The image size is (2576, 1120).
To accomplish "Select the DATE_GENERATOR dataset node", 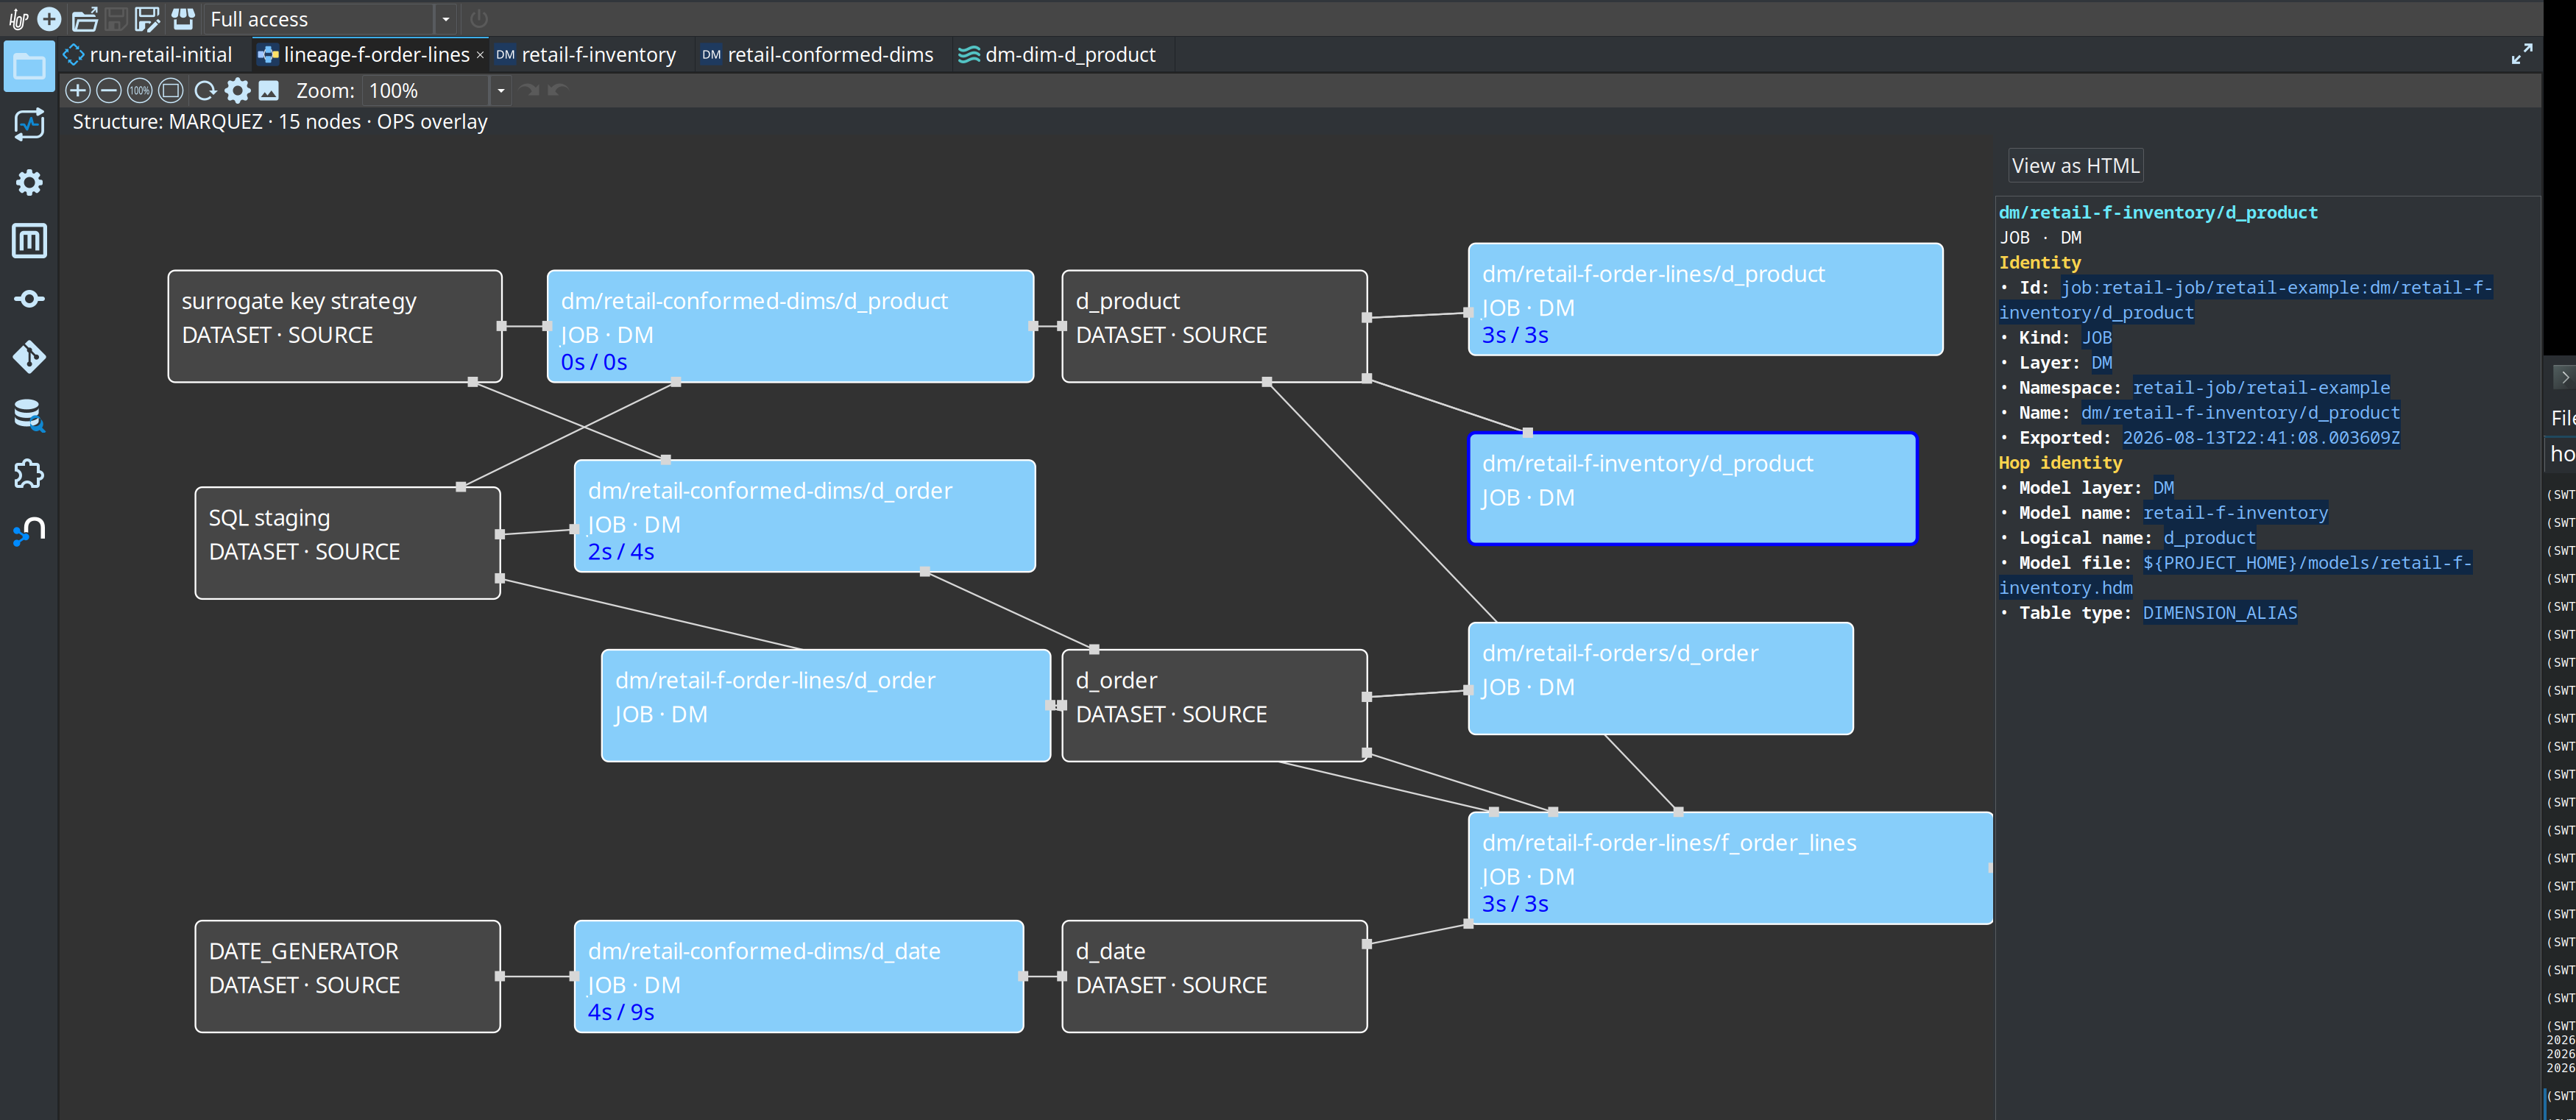I will coord(347,976).
